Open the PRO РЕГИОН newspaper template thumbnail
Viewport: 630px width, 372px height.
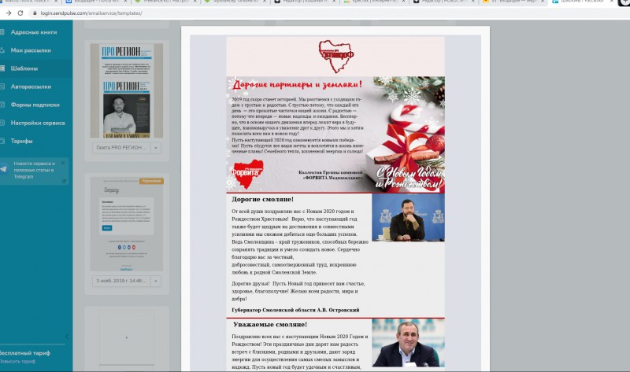tap(127, 90)
